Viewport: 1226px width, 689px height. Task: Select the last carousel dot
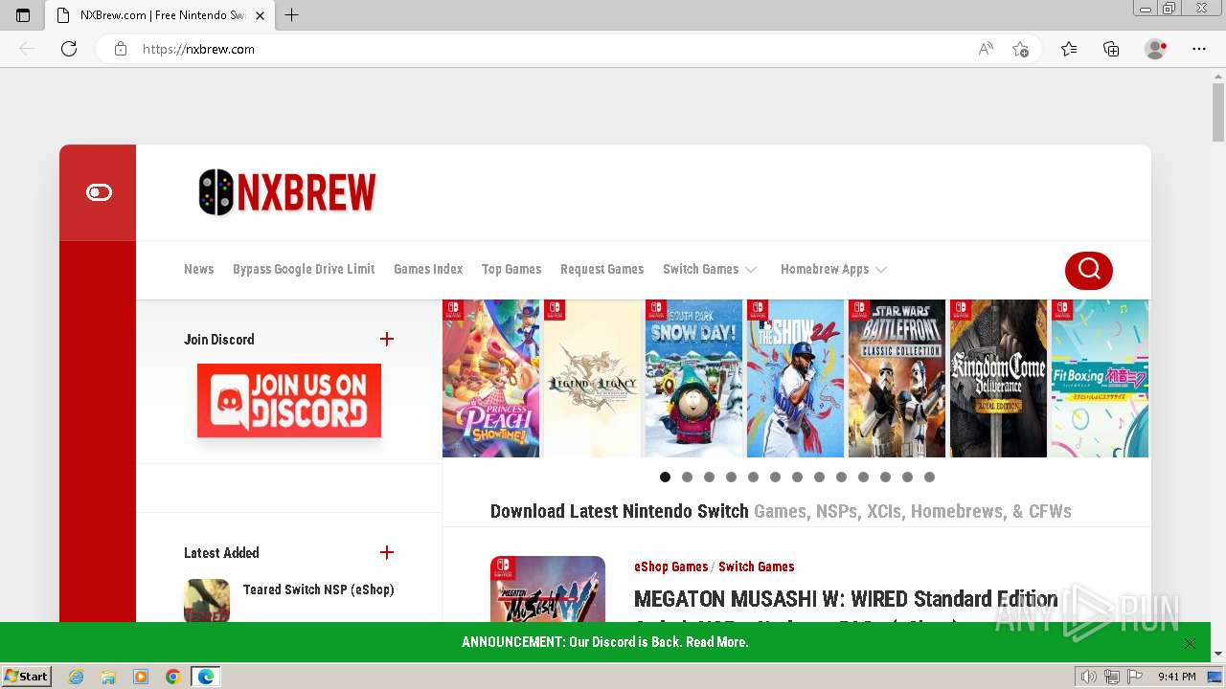coord(929,477)
